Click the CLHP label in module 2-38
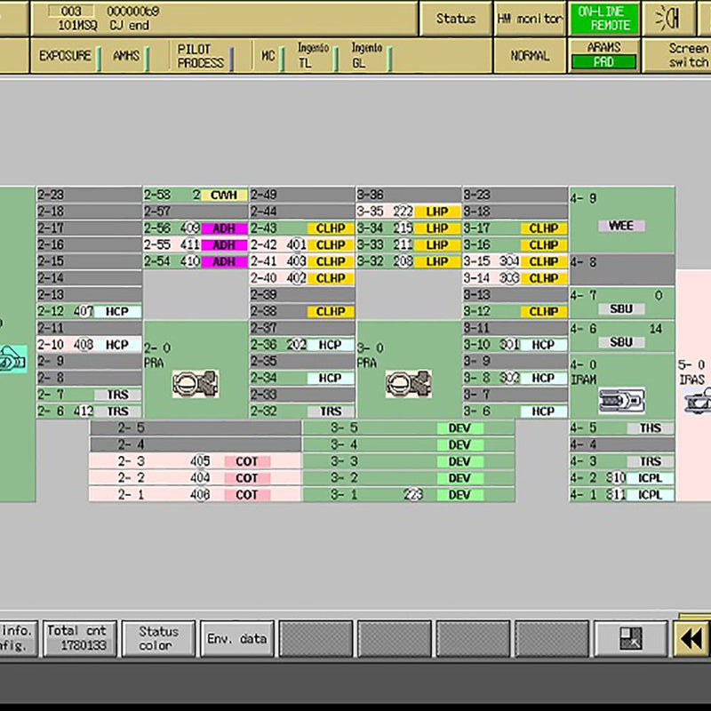 331,312
